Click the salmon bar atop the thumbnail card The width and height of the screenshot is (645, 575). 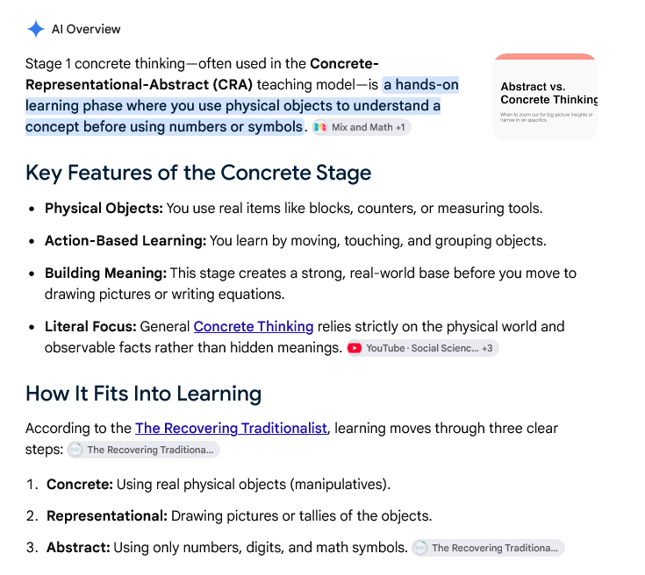(x=545, y=56)
